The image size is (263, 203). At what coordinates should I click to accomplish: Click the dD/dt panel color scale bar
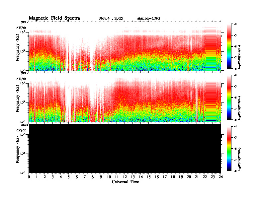click(229, 97)
